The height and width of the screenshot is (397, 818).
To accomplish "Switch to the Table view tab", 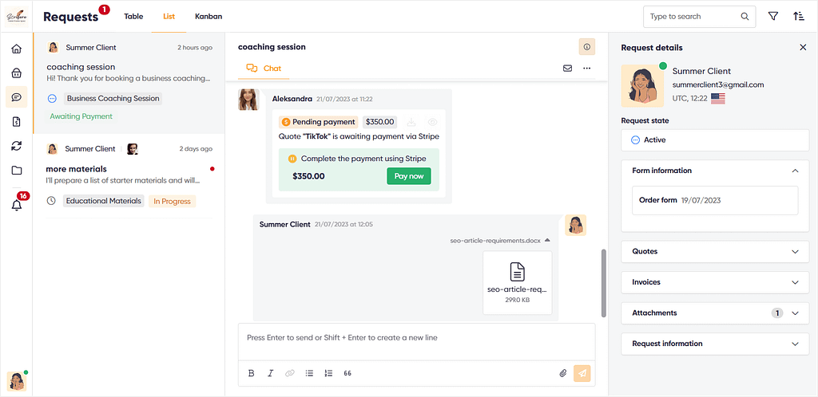I will (x=133, y=17).
